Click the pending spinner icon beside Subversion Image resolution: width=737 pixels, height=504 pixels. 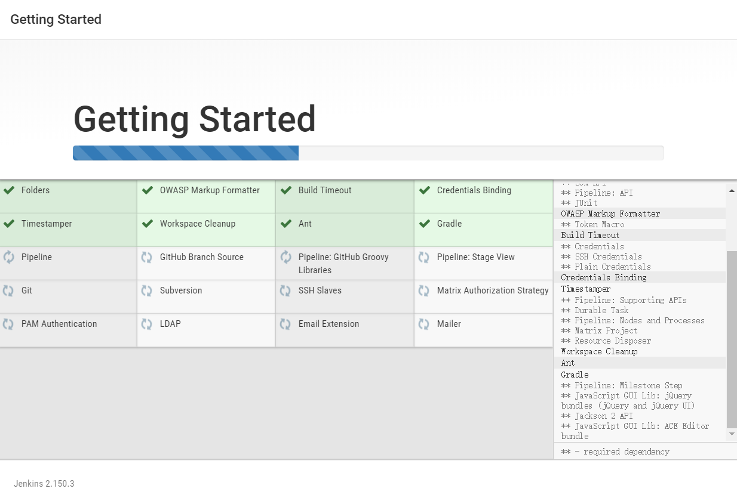coord(147,290)
